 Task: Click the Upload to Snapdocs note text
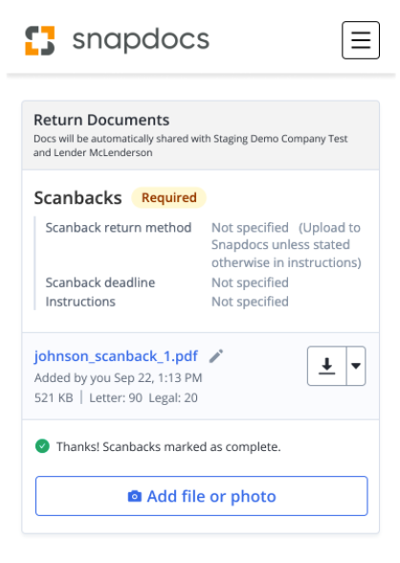[286, 245]
